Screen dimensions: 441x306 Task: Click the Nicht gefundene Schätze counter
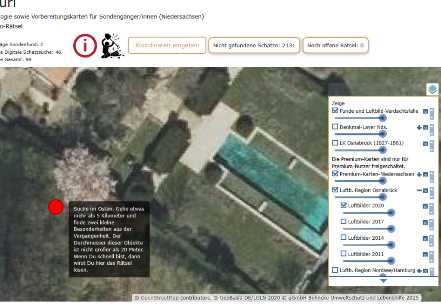coord(254,45)
